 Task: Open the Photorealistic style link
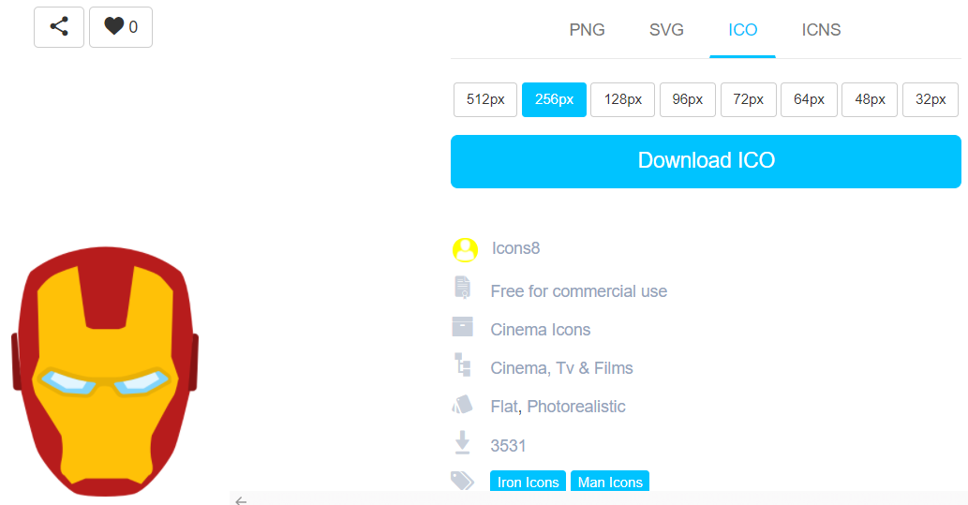[x=576, y=407]
